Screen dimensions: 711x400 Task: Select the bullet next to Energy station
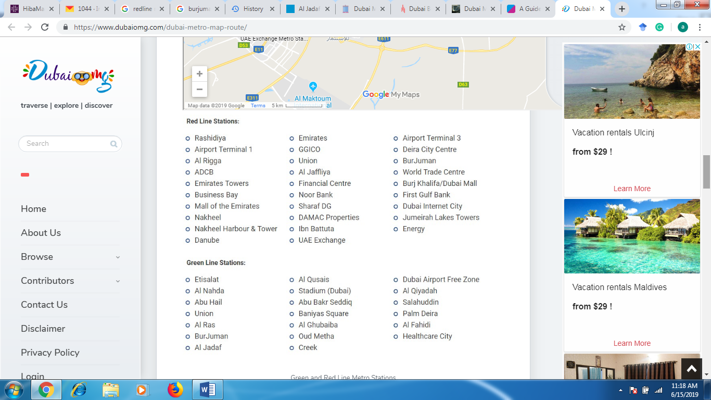pos(395,229)
